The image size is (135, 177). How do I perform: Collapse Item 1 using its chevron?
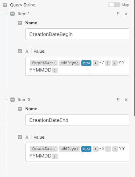12,14
